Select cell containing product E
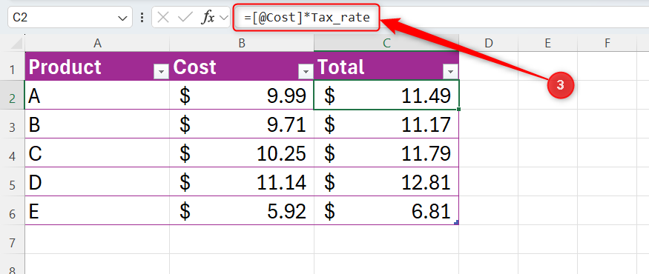 tap(97, 211)
